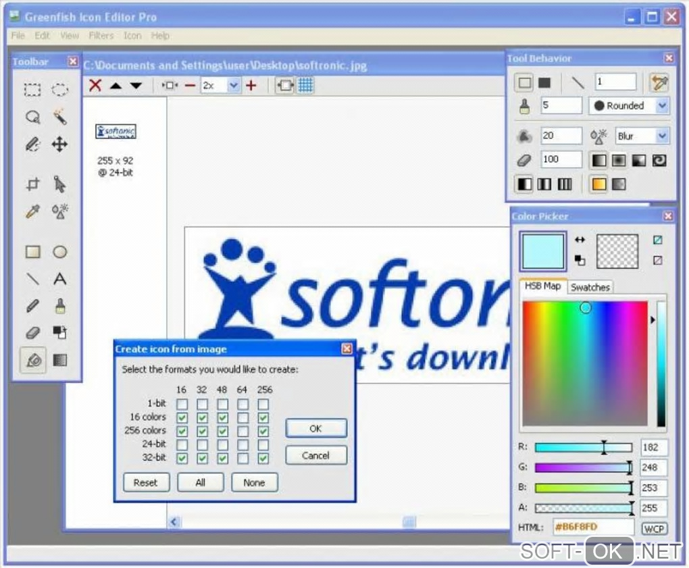This screenshot has height=568, width=689.
Task: Move the page down with arrow
Action: [x=136, y=86]
